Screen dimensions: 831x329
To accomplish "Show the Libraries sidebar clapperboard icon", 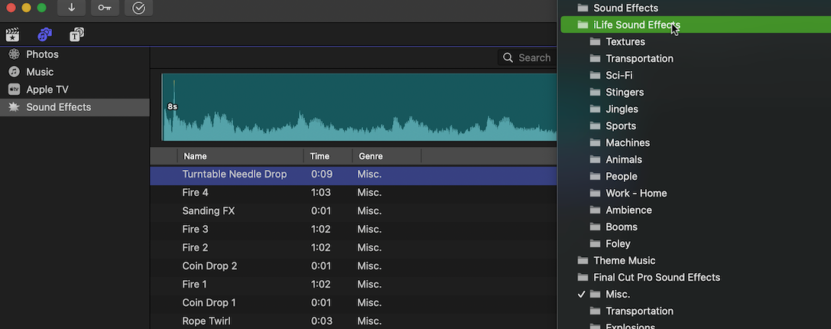I will tap(12, 34).
